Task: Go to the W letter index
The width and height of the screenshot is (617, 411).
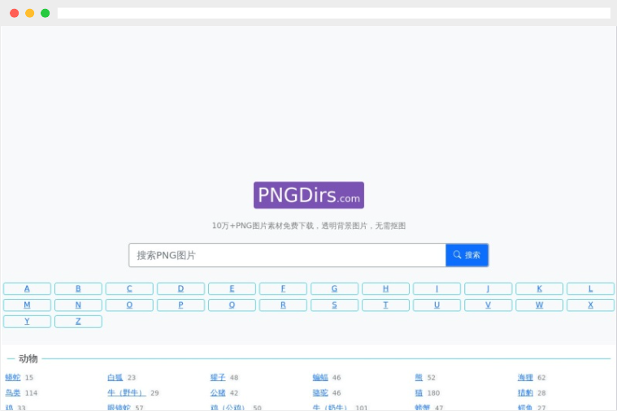Action: pos(540,305)
